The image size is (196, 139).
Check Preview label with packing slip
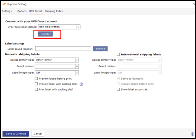coord(36,84)
